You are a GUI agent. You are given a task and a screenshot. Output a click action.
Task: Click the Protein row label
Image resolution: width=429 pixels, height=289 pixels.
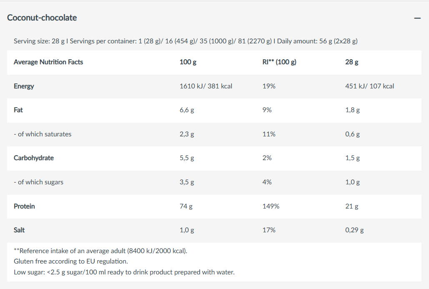pos(24,206)
